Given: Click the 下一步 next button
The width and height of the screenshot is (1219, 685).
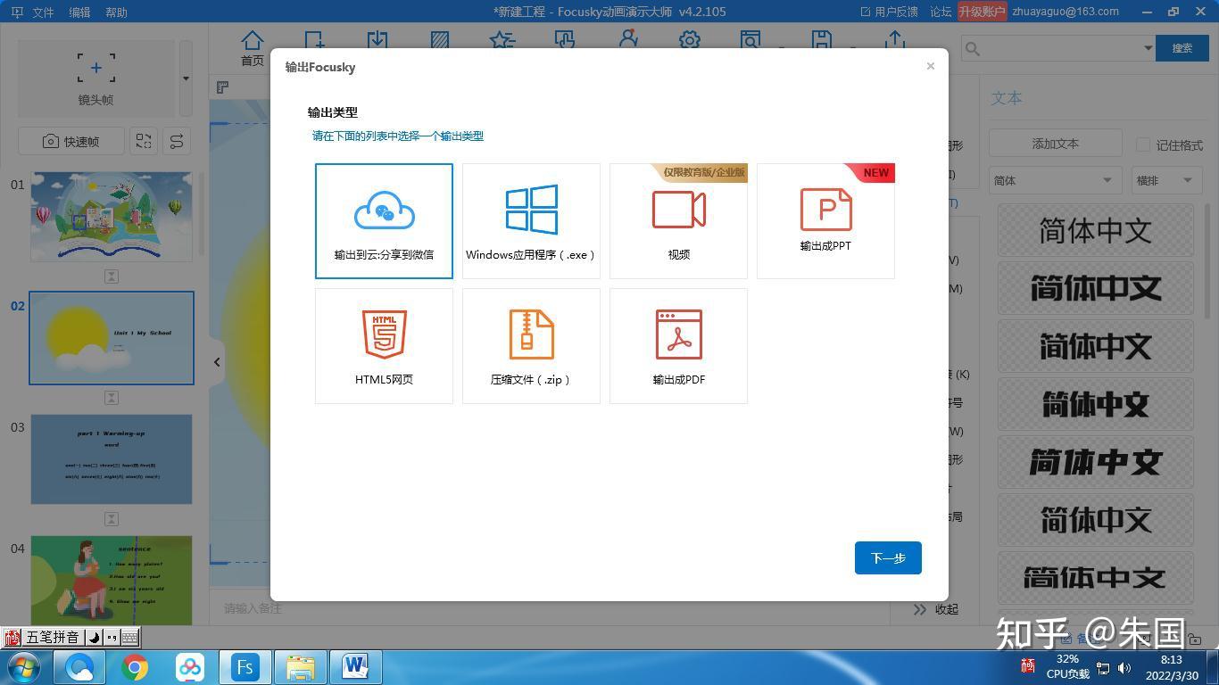Looking at the screenshot, I should pyautogui.click(x=888, y=558).
